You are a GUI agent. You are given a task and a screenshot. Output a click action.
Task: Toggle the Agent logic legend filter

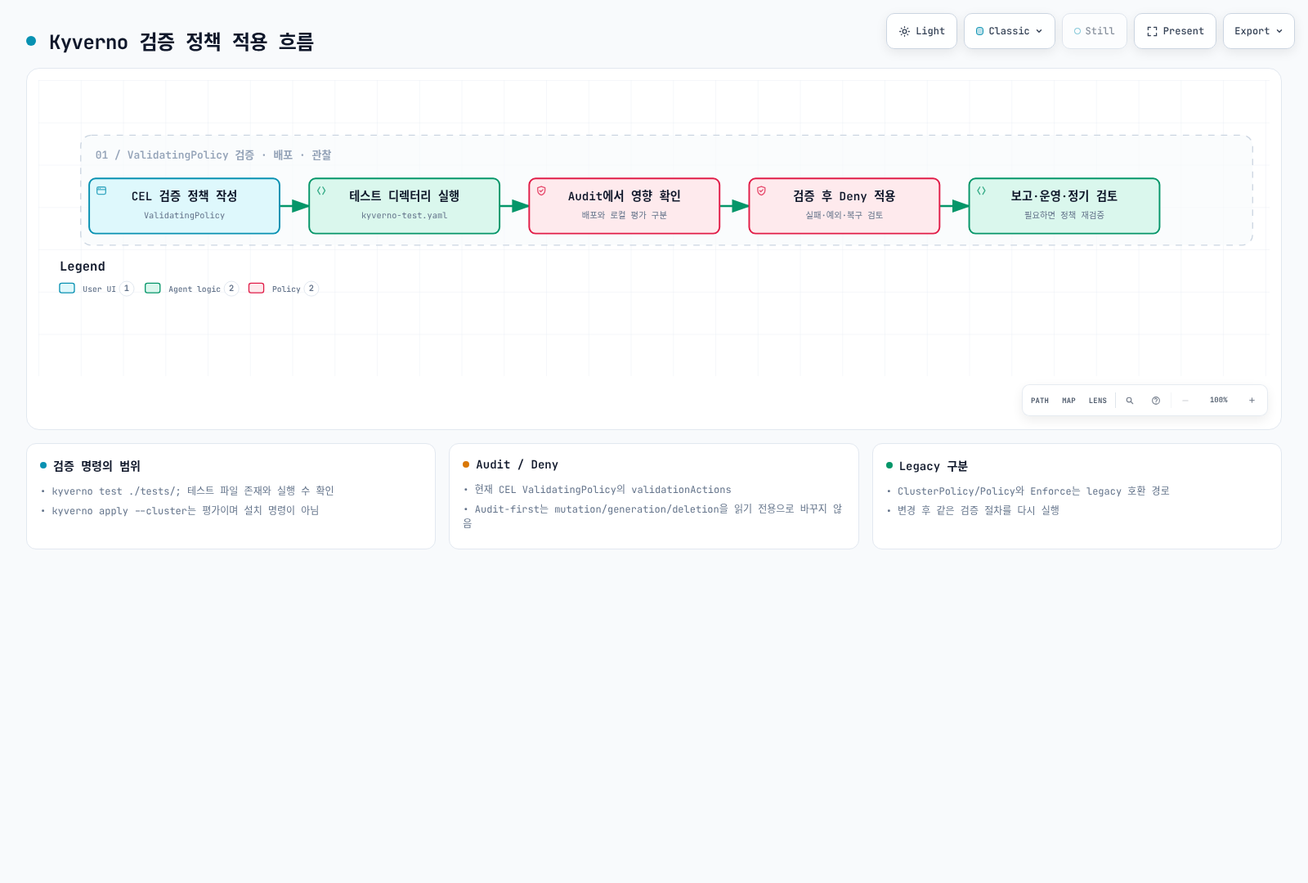coord(191,289)
